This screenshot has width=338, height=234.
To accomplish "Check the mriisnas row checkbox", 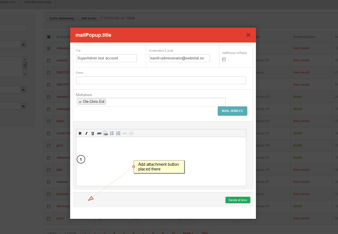I will tap(49, 182).
